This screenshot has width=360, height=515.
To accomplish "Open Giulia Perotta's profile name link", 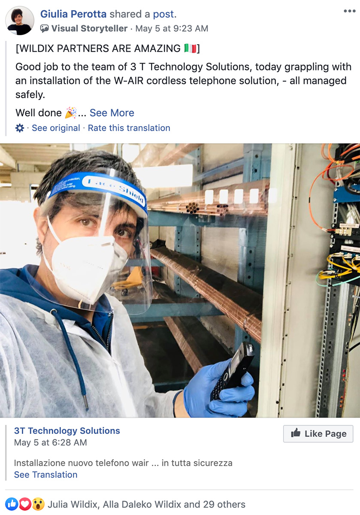I will 73,14.
